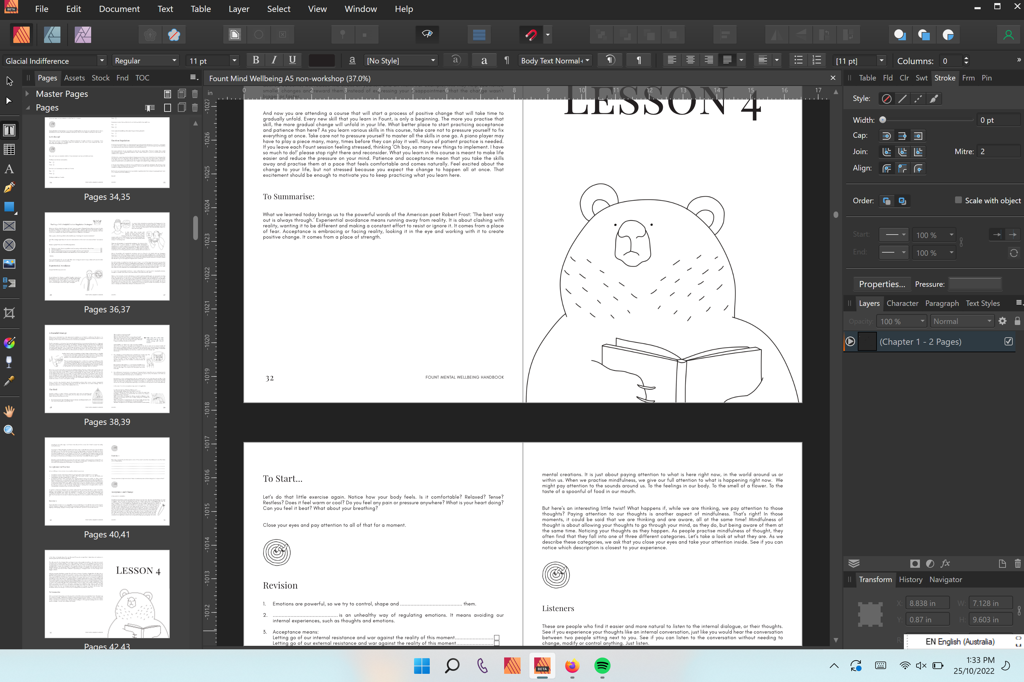Click the X position input field
Viewport: 1024px width, 682px height.
927,603
